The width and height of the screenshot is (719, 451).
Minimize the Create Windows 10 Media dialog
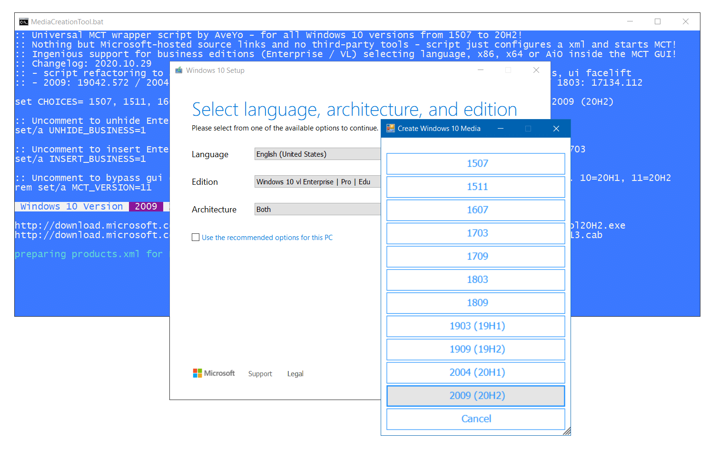pyautogui.click(x=501, y=129)
